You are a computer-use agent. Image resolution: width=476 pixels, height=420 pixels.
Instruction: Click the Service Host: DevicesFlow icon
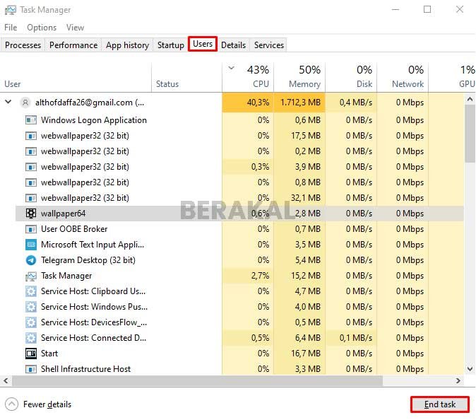[30, 322]
